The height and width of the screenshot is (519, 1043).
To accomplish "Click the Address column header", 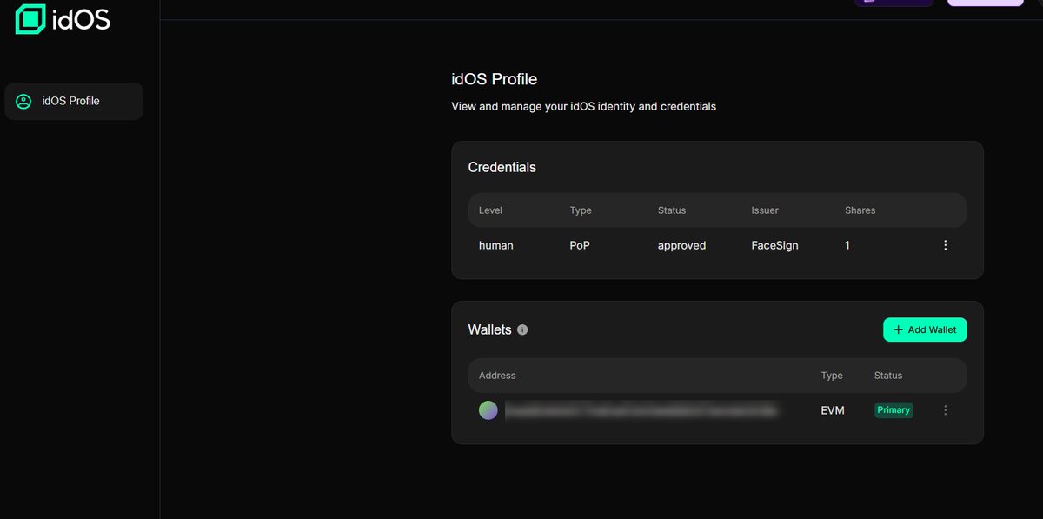I will [x=497, y=376].
